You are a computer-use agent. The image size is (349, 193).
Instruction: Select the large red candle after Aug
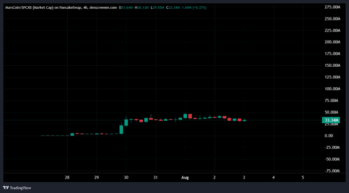[x=190, y=116]
